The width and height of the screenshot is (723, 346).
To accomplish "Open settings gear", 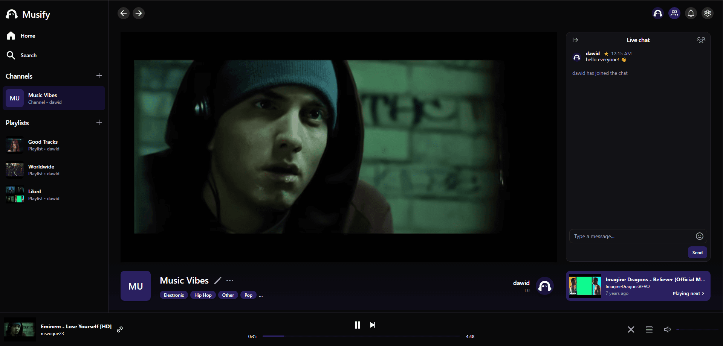I will click(x=708, y=13).
